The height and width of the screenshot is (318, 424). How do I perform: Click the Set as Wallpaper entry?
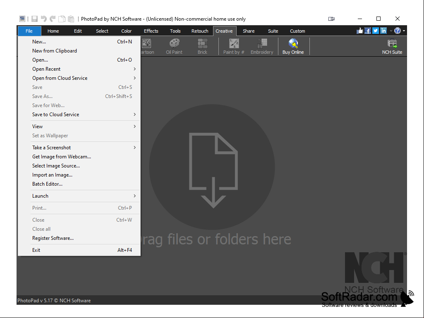point(79,136)
